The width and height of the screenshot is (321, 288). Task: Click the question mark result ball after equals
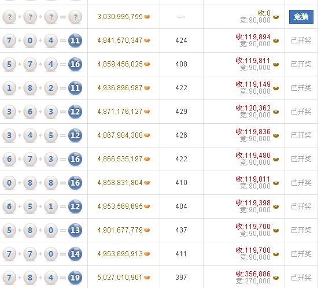pos(75,17)
